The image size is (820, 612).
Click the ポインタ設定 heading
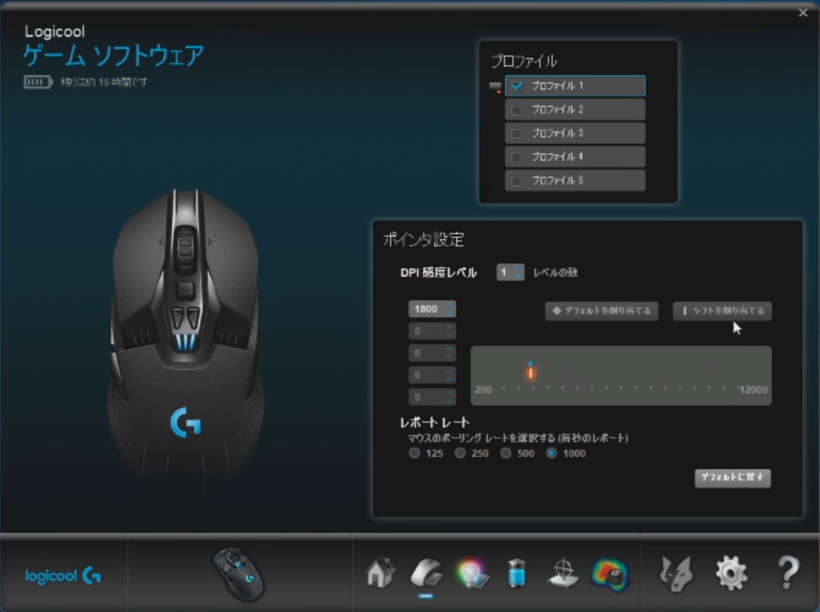click(x=423, y=240)
